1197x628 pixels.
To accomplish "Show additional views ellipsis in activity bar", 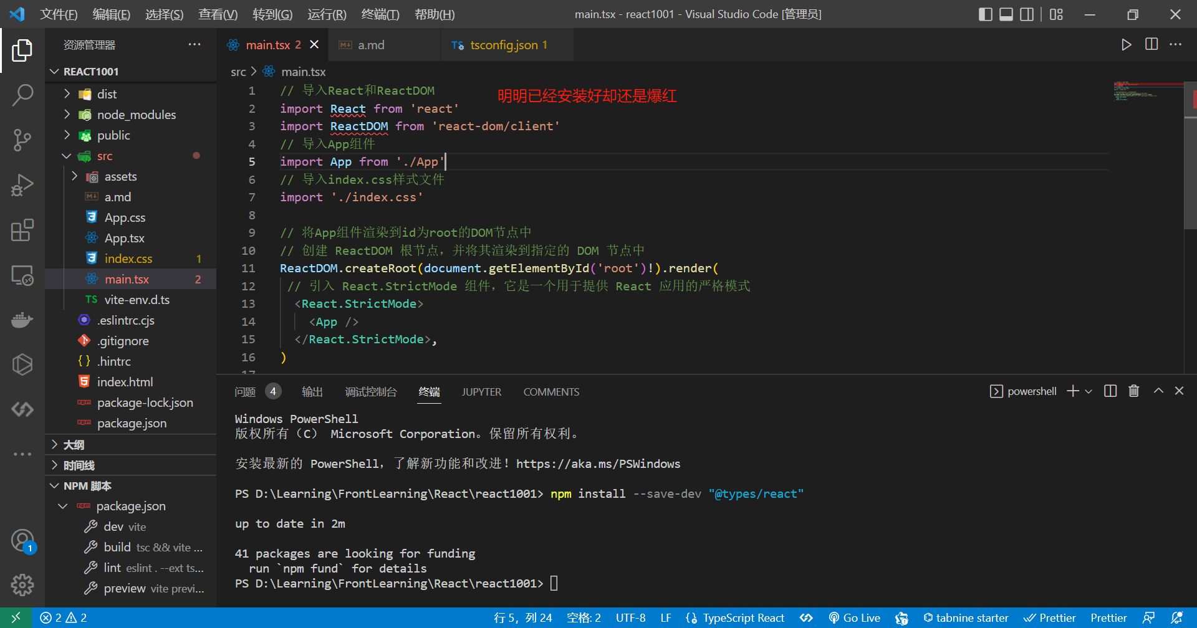I will pos(22,454).
